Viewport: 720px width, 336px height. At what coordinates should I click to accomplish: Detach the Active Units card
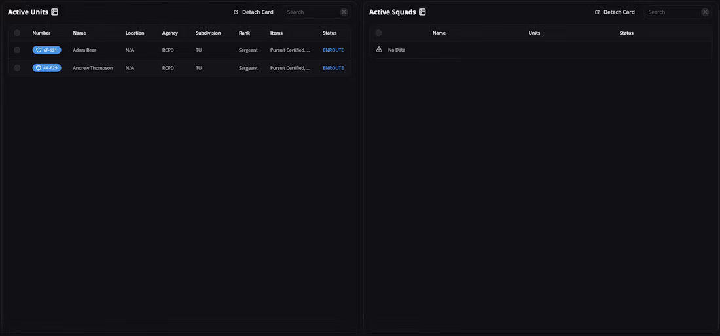253,12
